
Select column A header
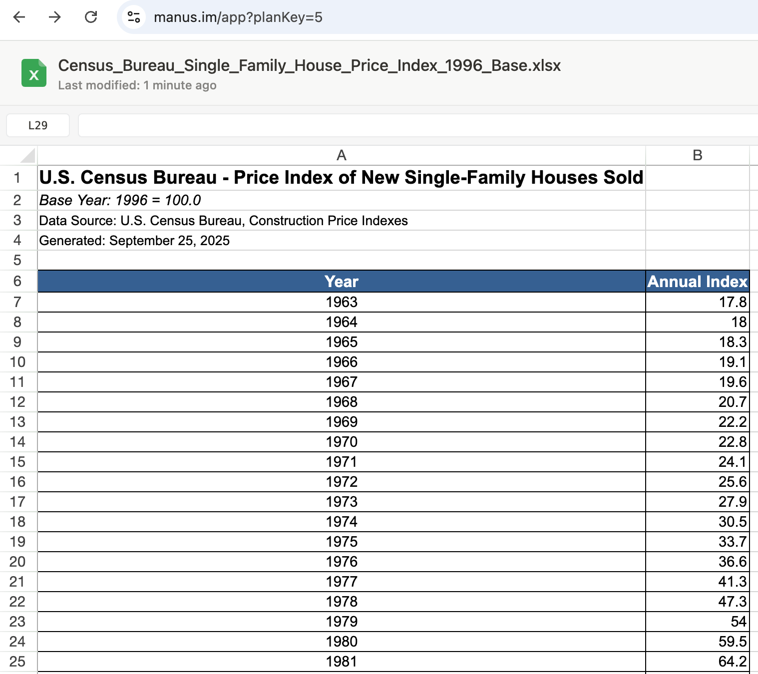point(342,155)
